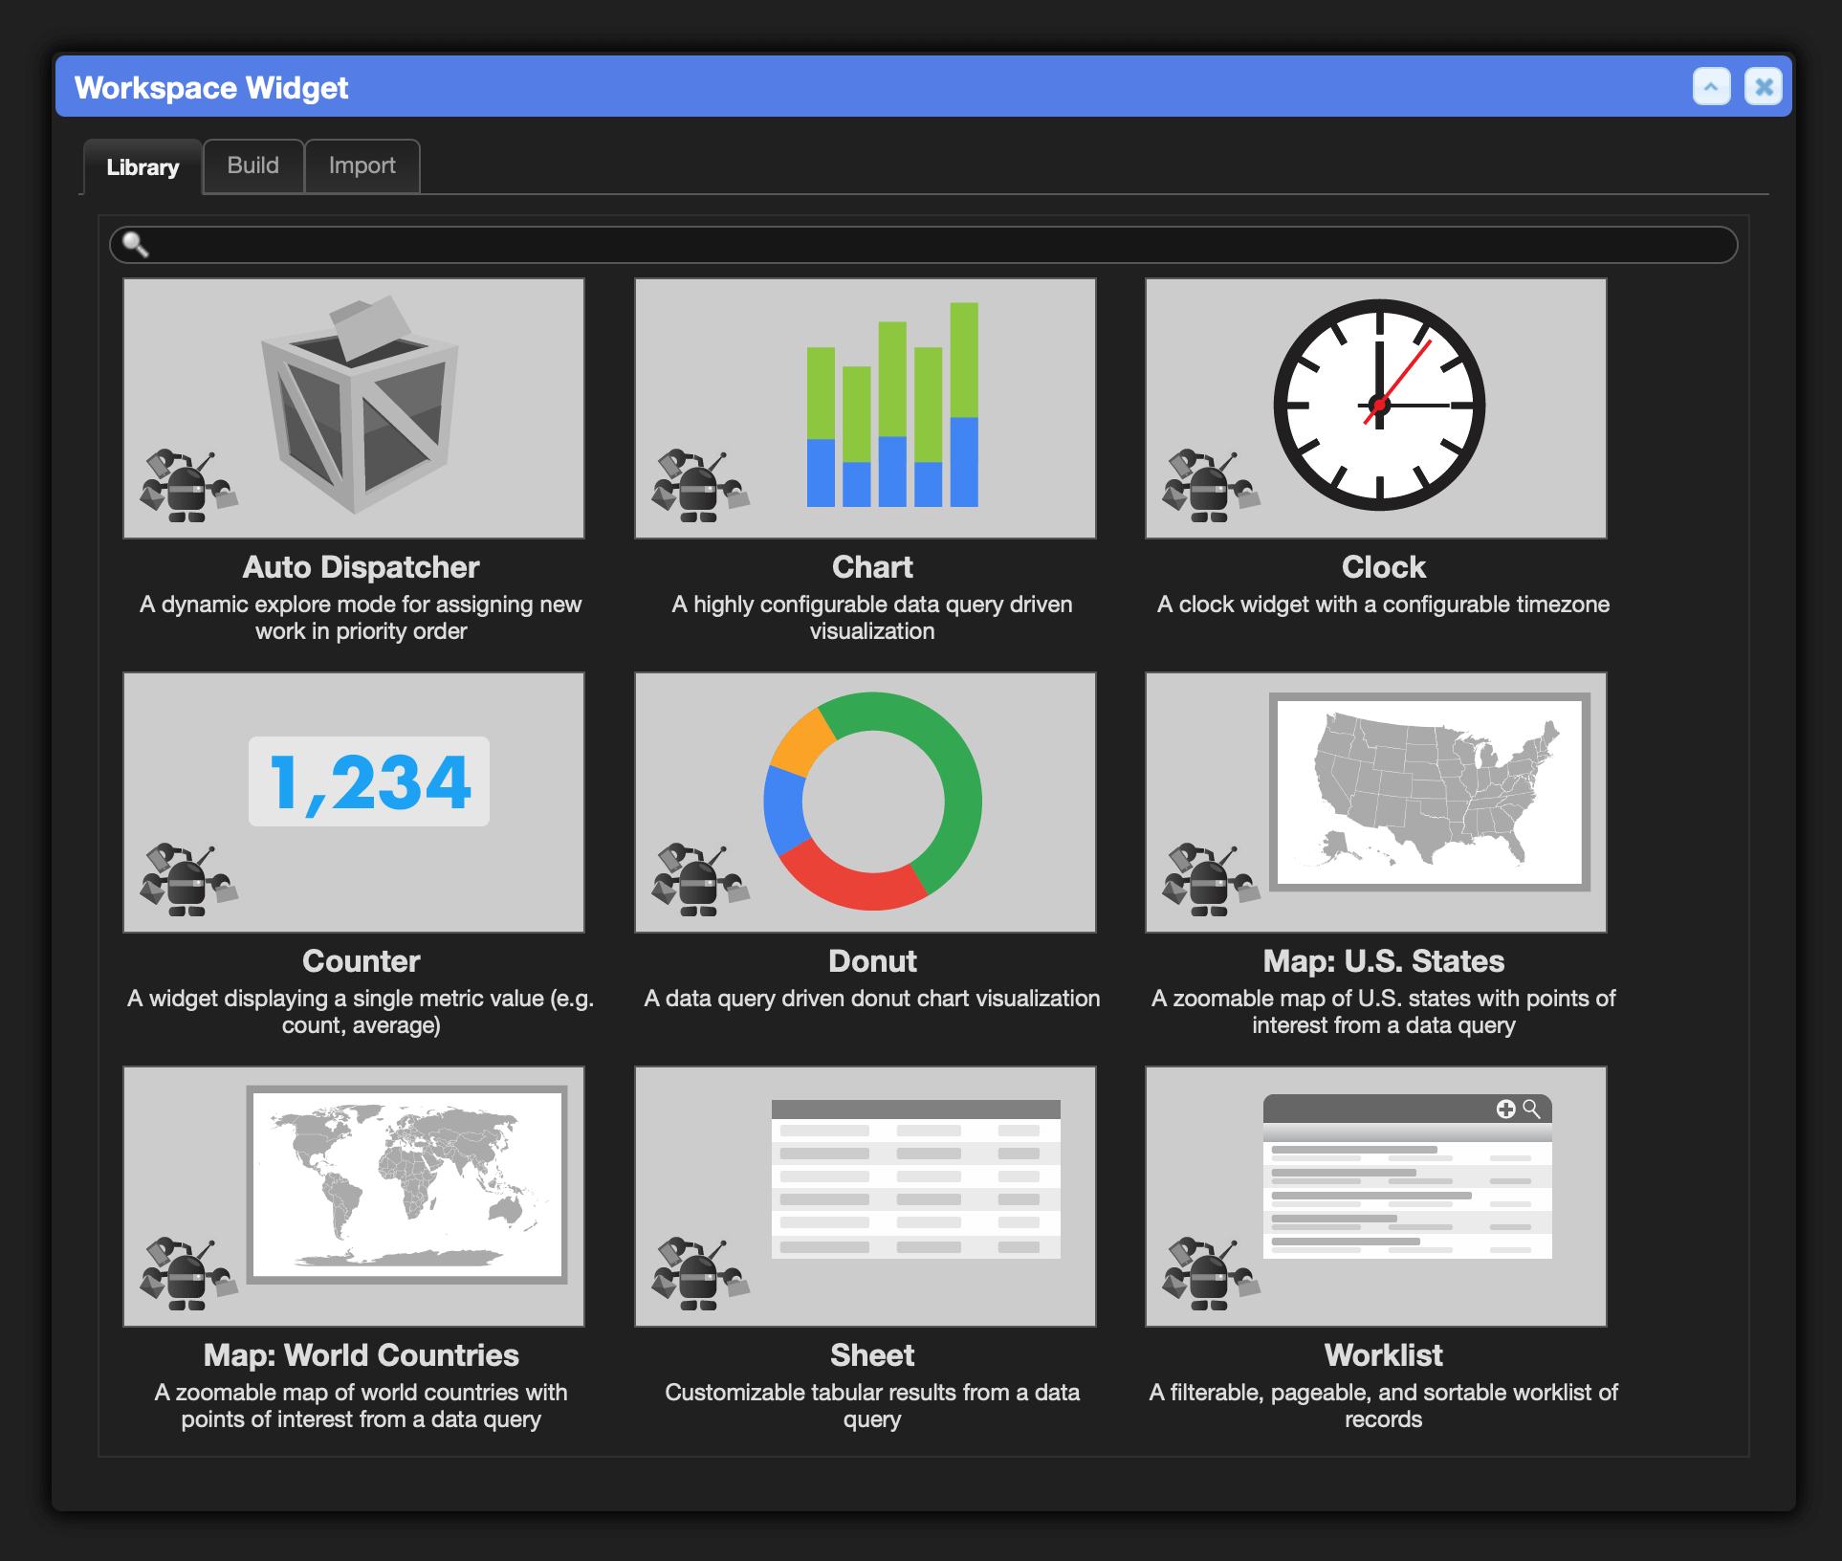Screen dimensions: 1842x1561
Task: Open the Map: World Countries thumbnail
Action: (354, 1197)
